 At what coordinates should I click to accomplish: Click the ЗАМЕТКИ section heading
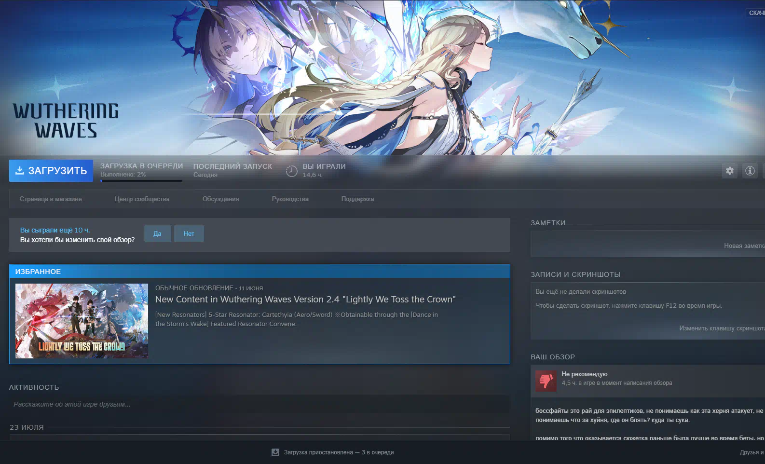548,223
